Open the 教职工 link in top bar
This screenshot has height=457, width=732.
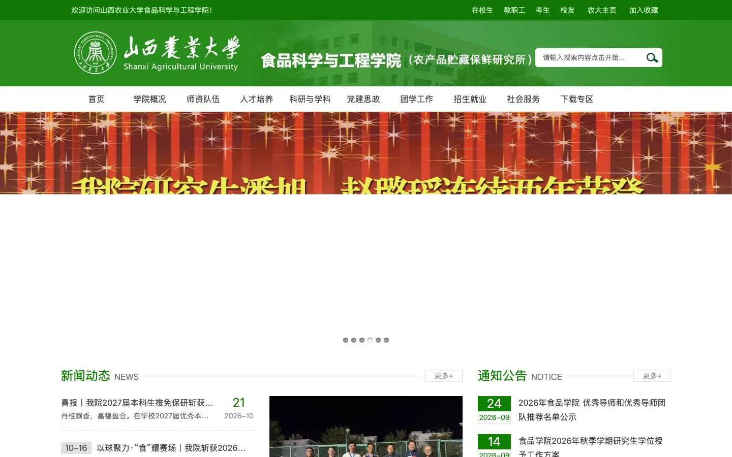coord(514,10)
